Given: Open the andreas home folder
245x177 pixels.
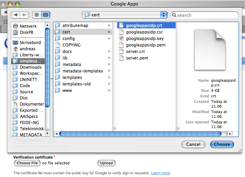Looking at the screenshot, I should click(27, 49).
